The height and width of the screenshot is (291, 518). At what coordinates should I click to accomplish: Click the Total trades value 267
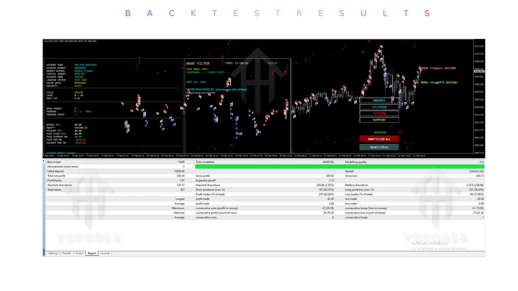coord(183,190)
